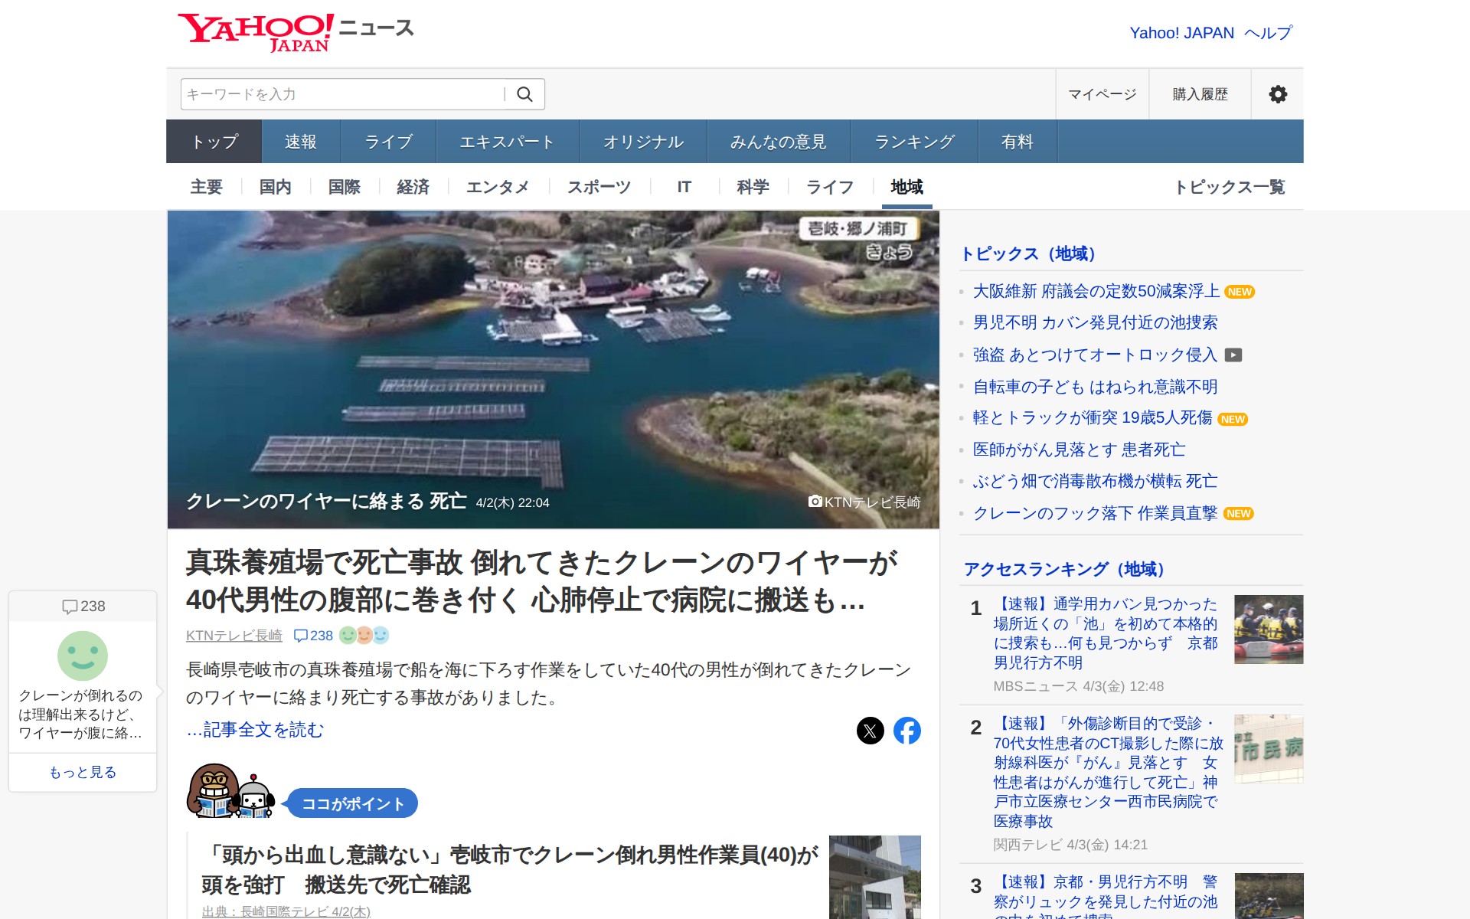Click the green smiley reaction face

pyautogui.click(x=83, y=656)
